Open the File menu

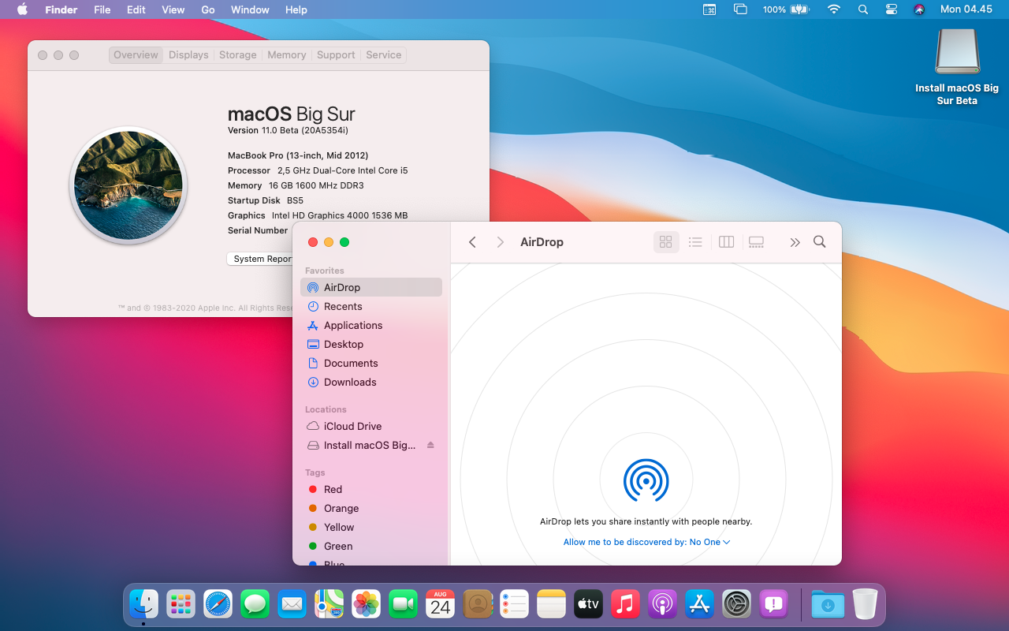[x=102, y=9]
